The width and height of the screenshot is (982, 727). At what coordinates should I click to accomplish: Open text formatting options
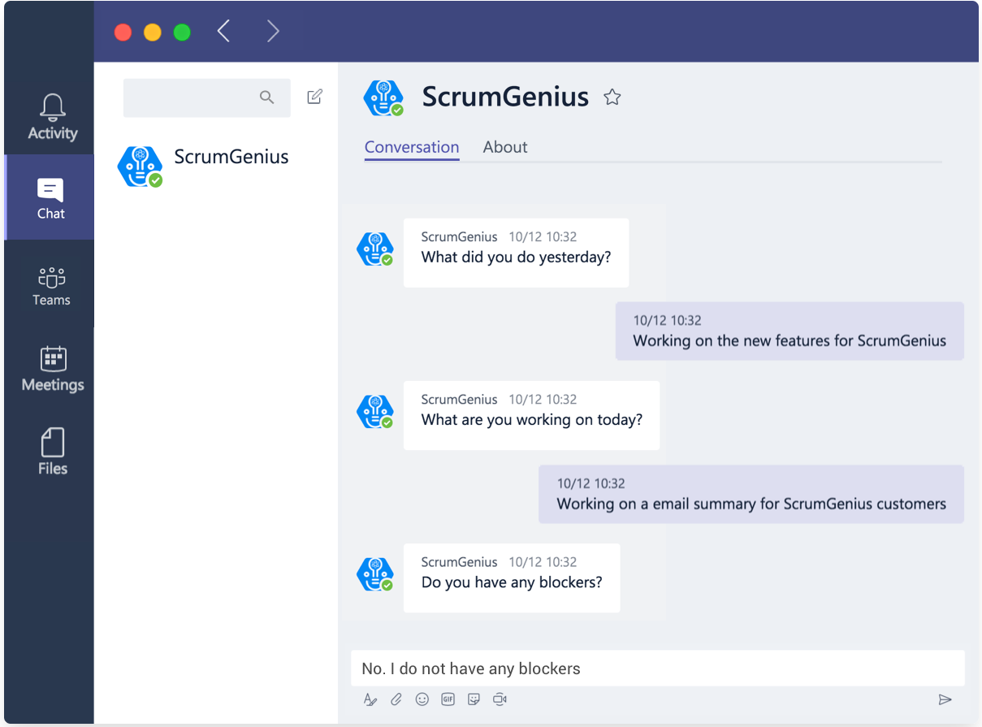(x=370, y=699)
